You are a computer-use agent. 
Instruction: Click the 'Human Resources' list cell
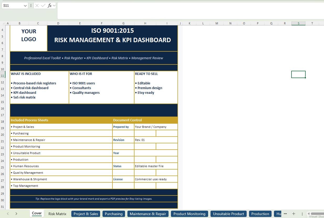(x=61, y=166)
